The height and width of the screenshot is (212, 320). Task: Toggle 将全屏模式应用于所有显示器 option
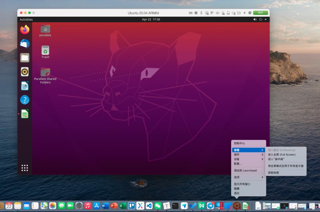pyautogui.click(x=285, y=166)
